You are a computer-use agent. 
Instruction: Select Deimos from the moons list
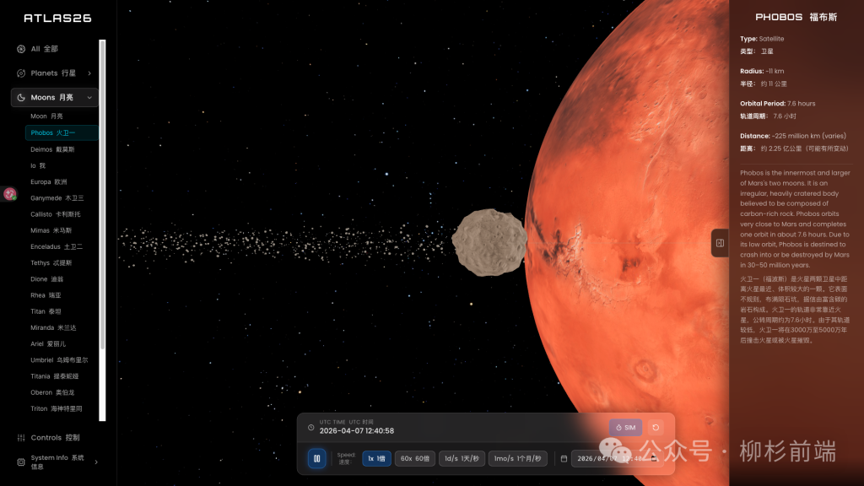click(52, 149)
